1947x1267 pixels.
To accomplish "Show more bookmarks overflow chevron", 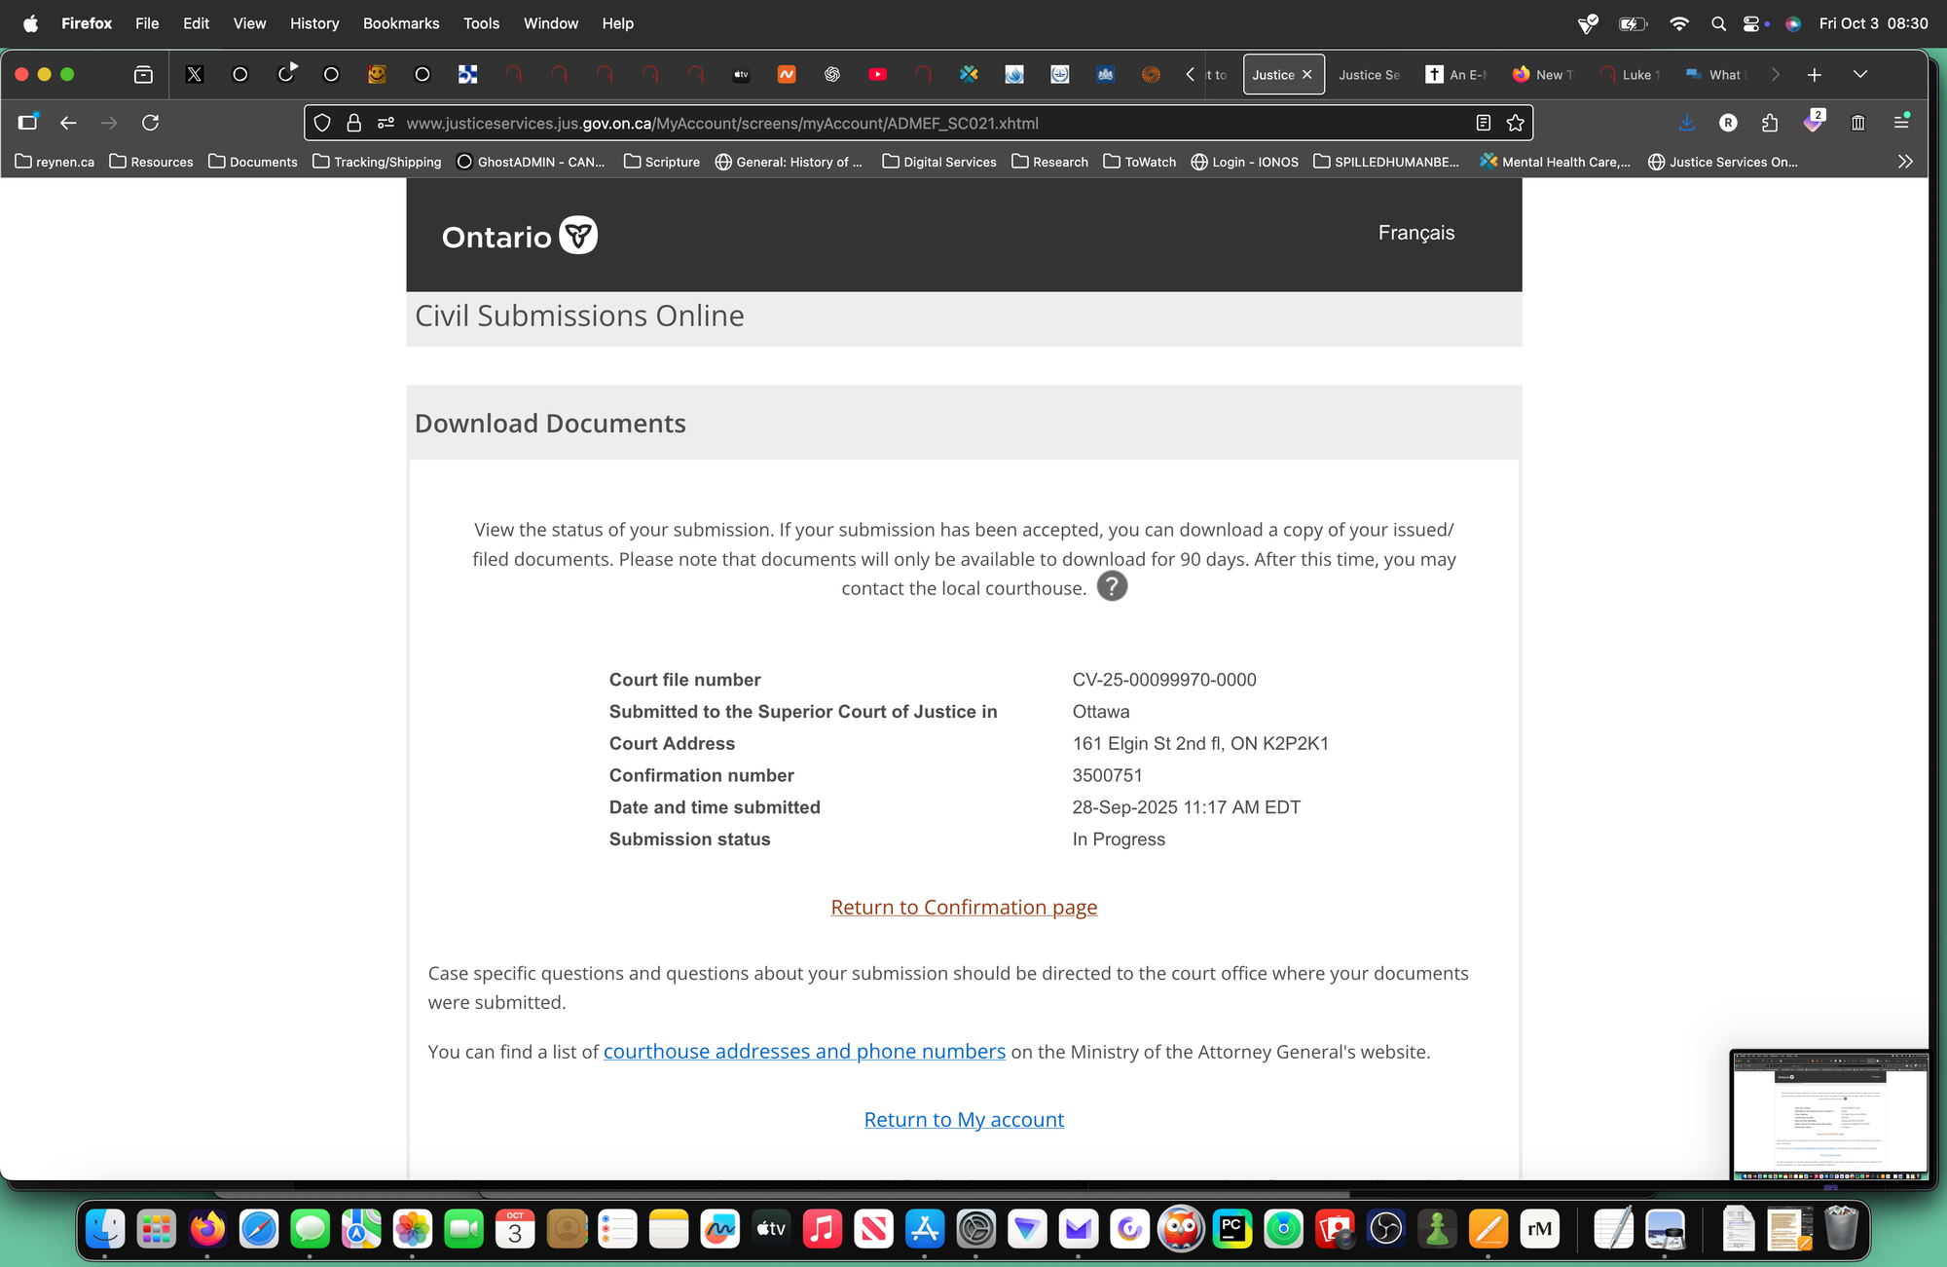I will point(1905,162).
